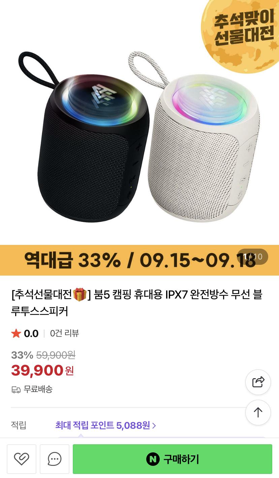Tap the chevron after 5,088원
Screen dimensions: 279x478
[154, 426]
